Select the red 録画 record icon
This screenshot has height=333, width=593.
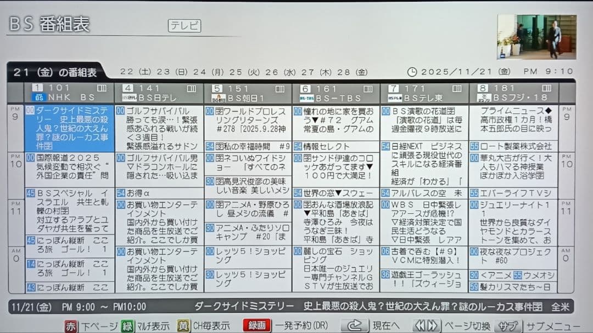(x=256, y=325)
